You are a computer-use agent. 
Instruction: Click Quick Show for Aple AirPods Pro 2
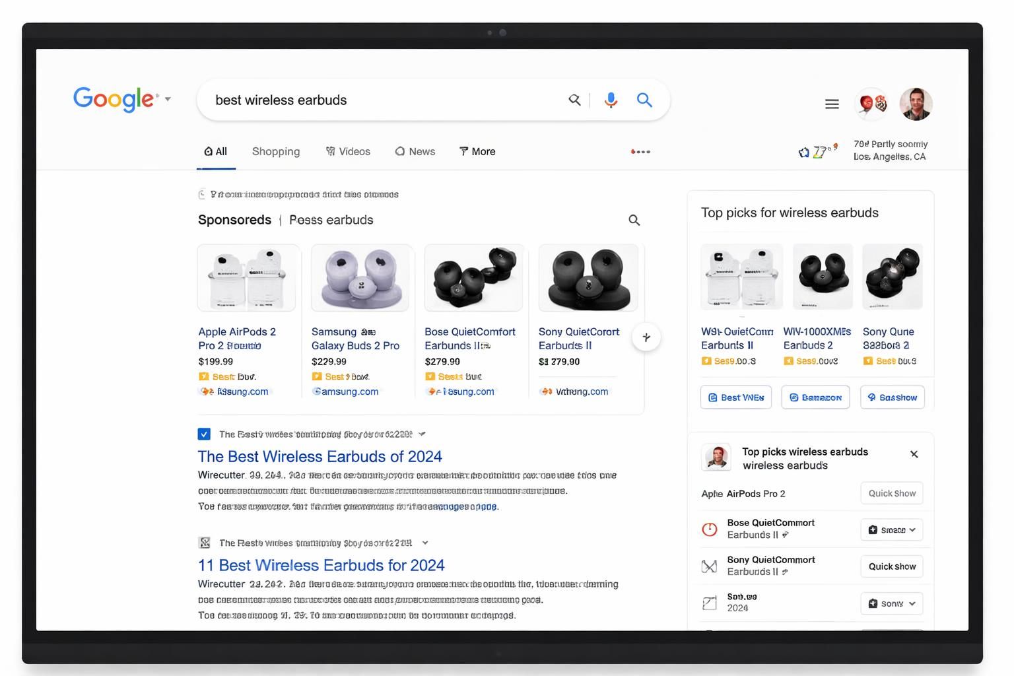pyautogui.click(x=892, y=493)
